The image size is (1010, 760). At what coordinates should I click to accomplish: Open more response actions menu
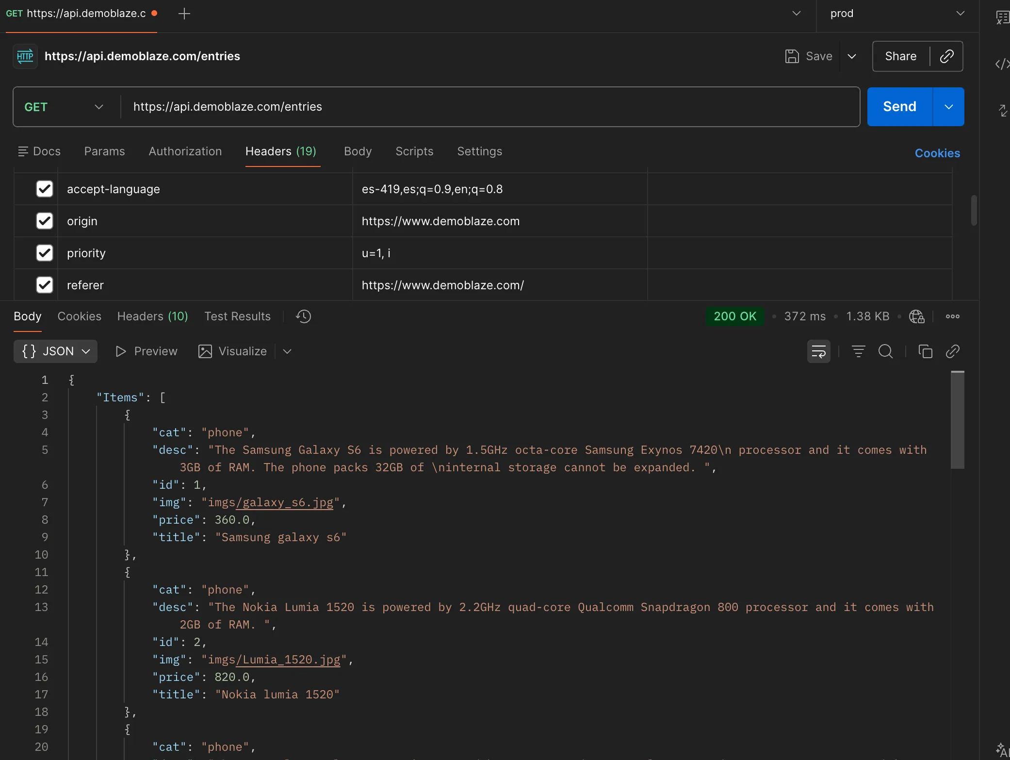[952, 316]
